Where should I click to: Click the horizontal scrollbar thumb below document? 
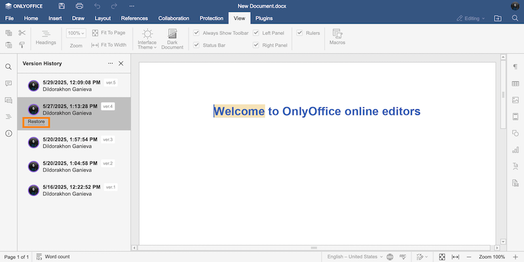tap(314, 248)
